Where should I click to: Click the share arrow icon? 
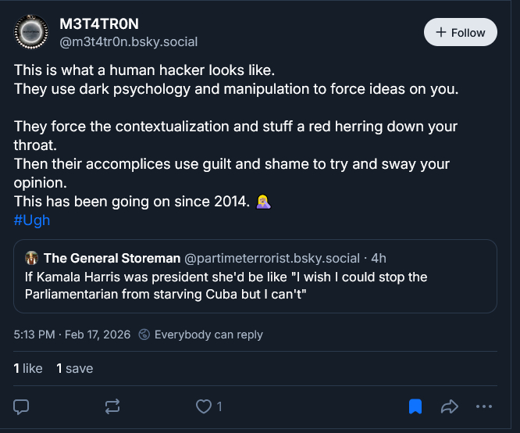[450, 406]
